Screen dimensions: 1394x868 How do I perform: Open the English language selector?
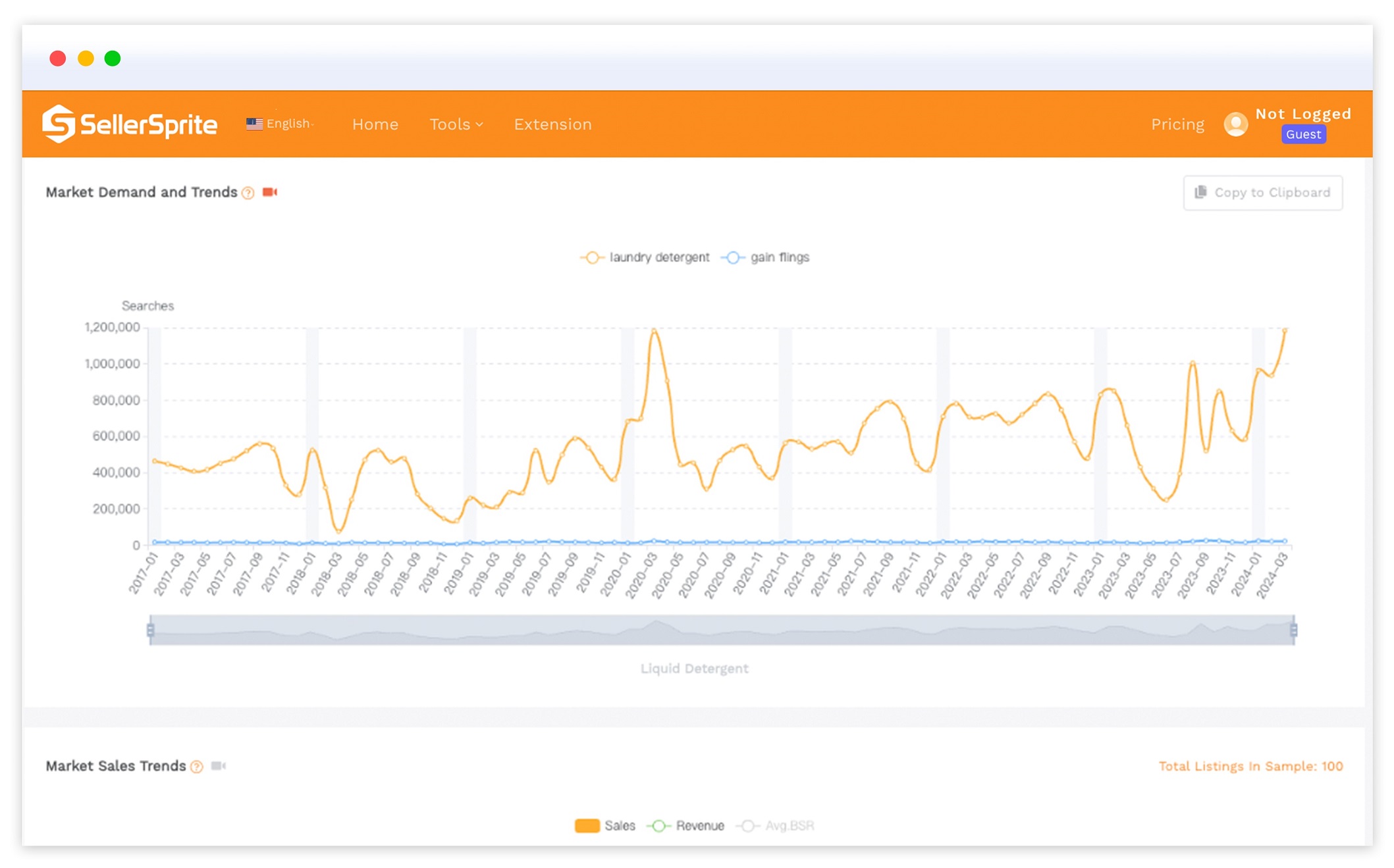coord(281,124)
